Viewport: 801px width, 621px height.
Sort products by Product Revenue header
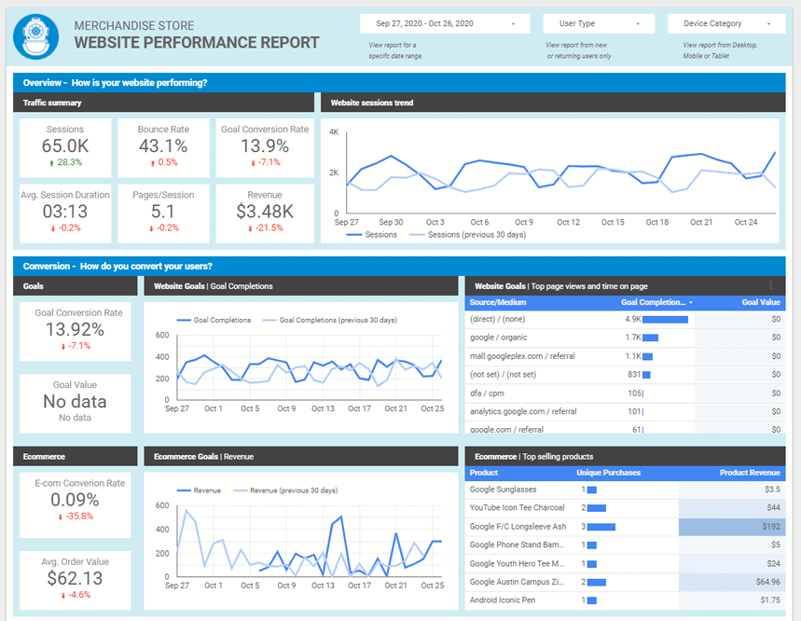pos(750,473)
